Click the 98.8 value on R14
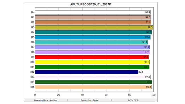 click(x=149, y=82)
